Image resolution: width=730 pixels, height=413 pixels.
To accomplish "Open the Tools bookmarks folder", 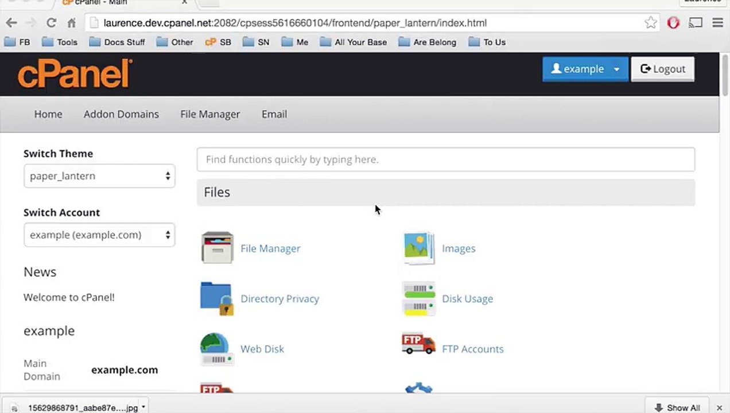I will [59, 42].
